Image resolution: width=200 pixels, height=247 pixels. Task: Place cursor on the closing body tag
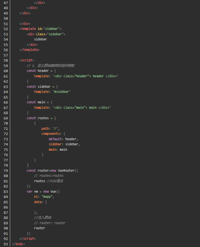pos(18,244)
